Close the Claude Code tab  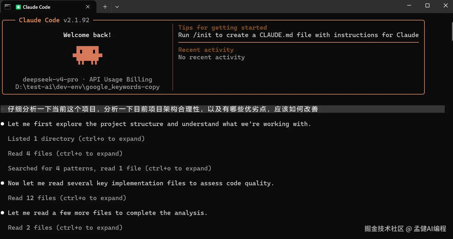(x=88, y=7)
